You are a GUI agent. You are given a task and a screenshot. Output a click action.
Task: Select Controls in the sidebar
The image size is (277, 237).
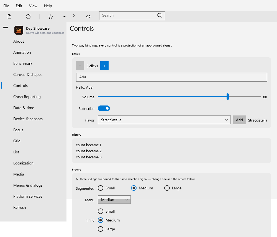point(33,86)
